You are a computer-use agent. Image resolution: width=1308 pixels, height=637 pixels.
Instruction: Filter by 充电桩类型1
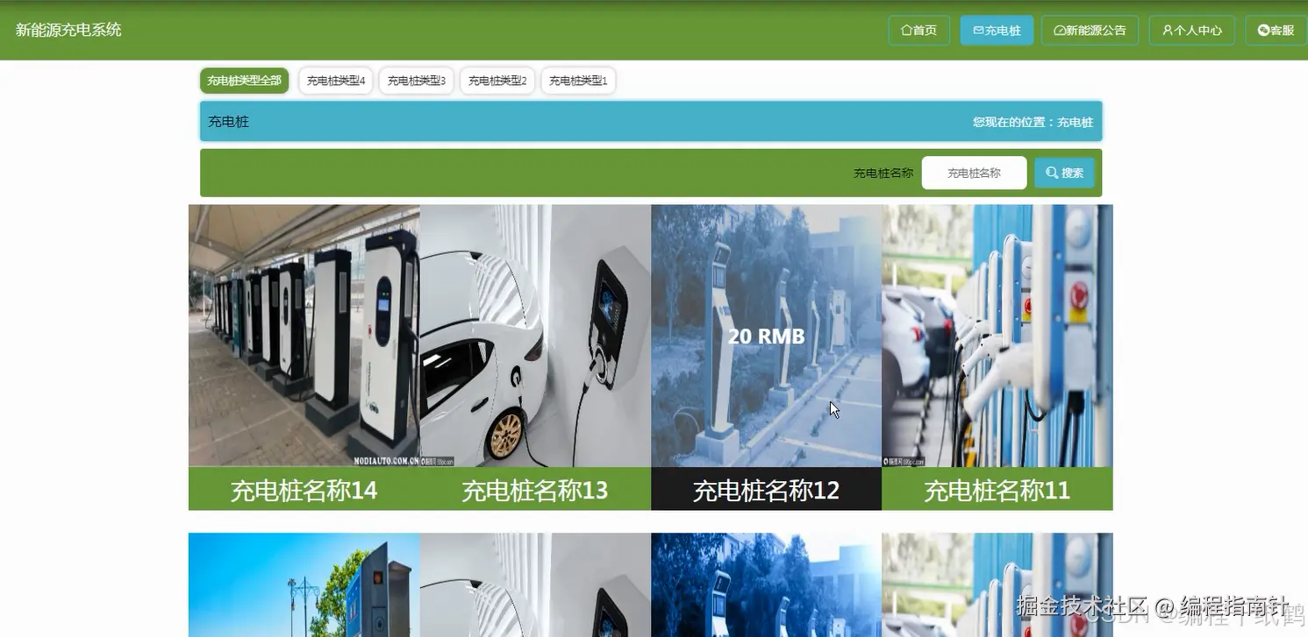pyautogui.click(x=578, y=81)
